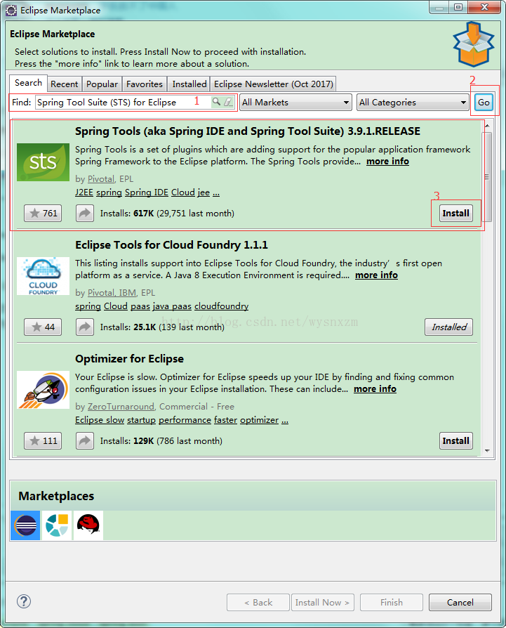Install Optimizer for Eclipse
The image size is (506, 628).
(x=456, y=440)
